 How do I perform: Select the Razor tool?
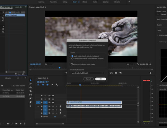point(31,91)
